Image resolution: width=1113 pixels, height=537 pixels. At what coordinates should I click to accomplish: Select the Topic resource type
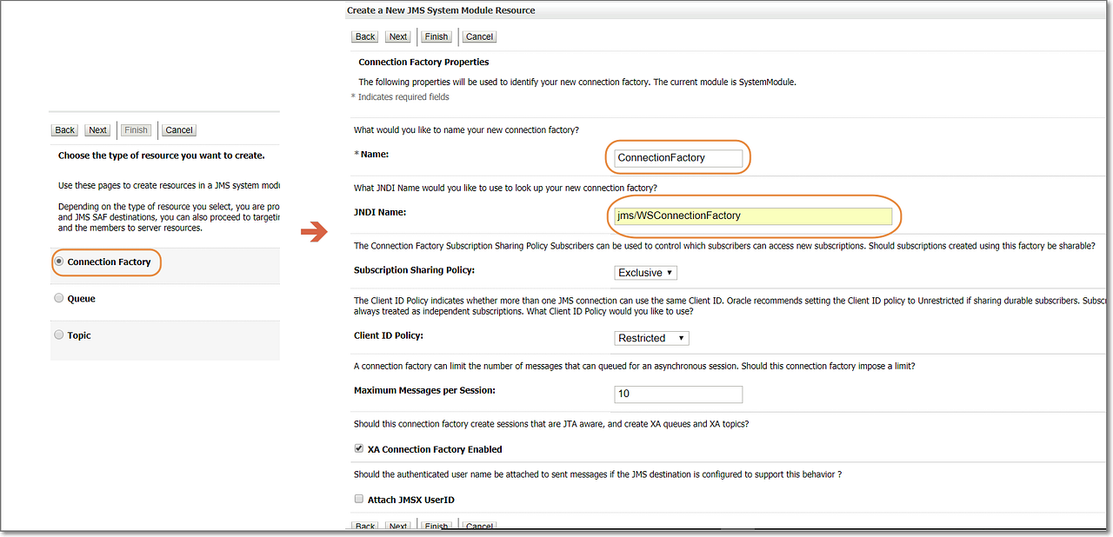point(58,335)
